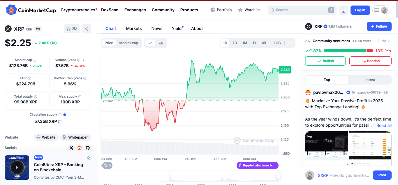
Task: Expand the post with Read all
Action: point(384,125)
